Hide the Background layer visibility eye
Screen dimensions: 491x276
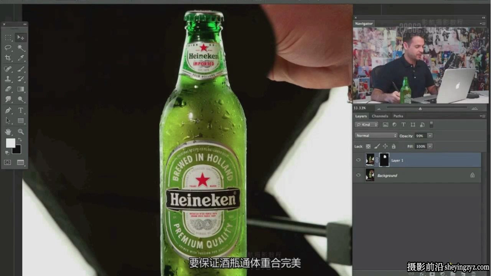(359, 175)
